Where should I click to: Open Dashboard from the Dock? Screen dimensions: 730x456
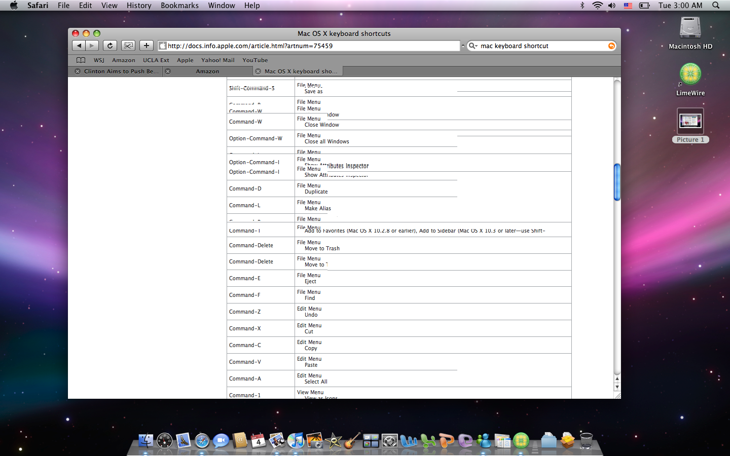click(165, 440)
